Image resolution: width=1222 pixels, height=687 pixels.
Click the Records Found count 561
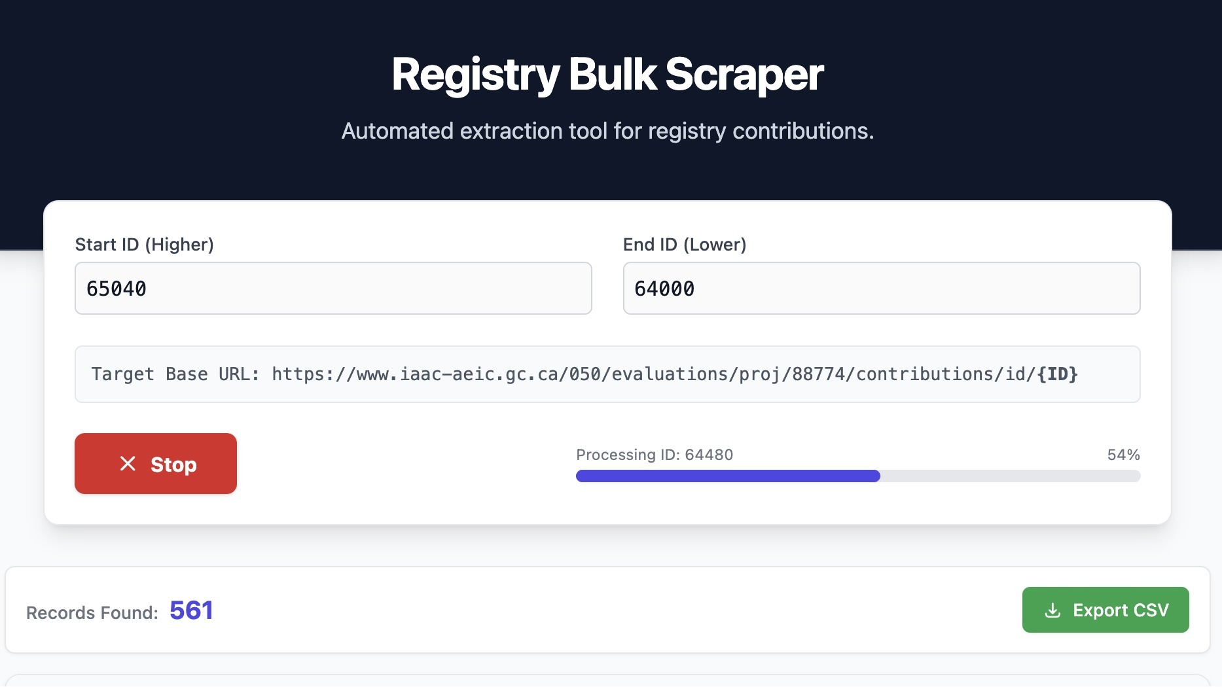[x=191, y=610]
